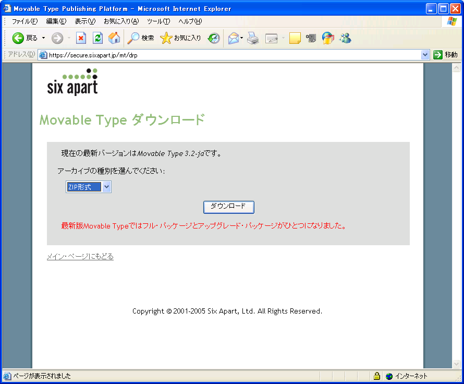Open the ヘルプ(H) menu
Image resolution: width=464 pixels, height=384 pixels.
pos(190,21)
